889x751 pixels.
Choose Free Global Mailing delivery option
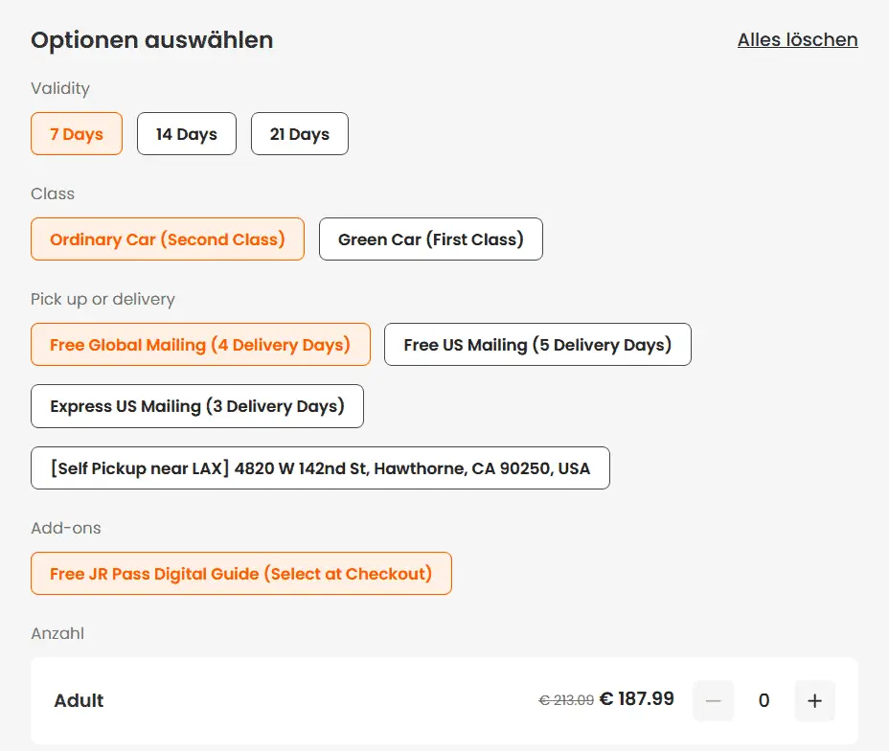point(200,345)
